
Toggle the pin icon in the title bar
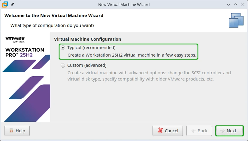pyautogui.click(x=12, y=5)
